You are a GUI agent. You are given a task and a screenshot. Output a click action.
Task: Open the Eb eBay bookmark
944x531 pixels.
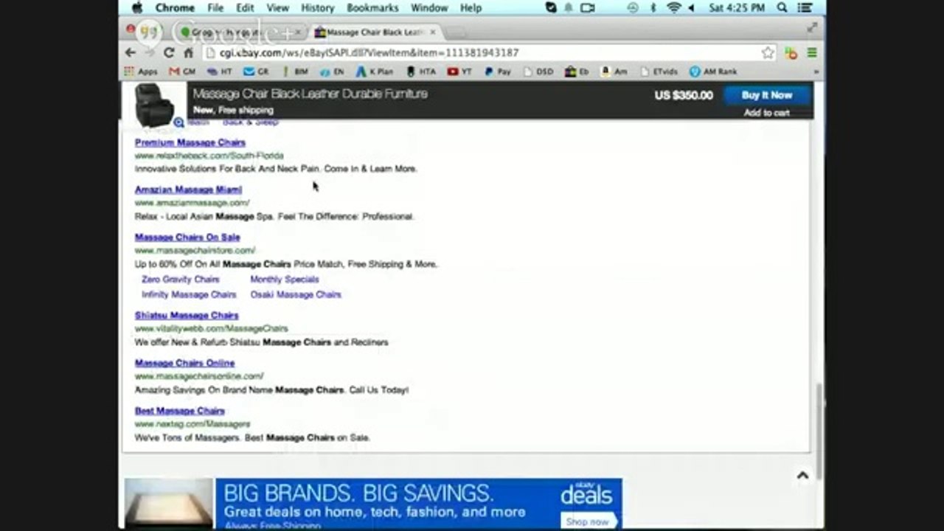577,72
